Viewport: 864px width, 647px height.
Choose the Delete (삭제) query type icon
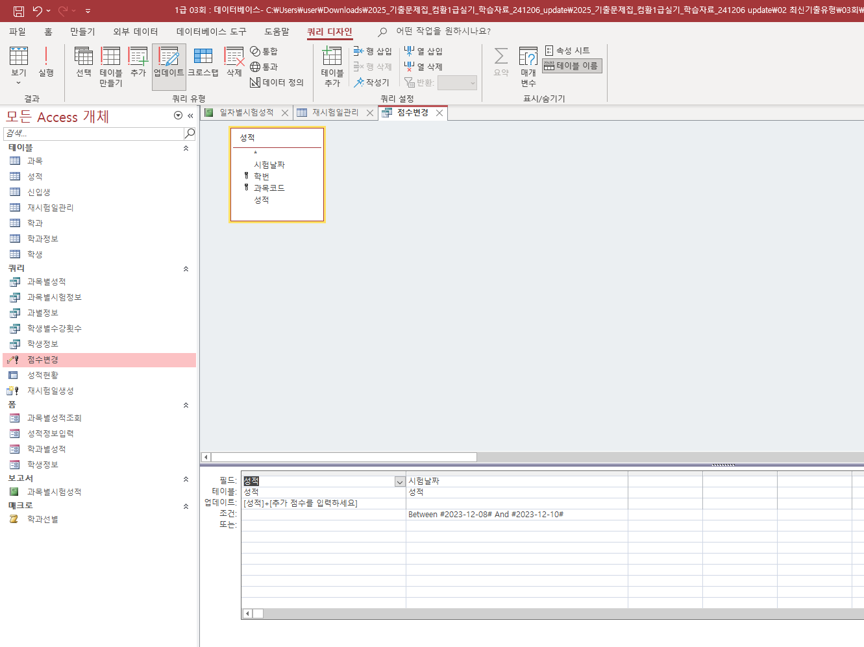point(234,63)
